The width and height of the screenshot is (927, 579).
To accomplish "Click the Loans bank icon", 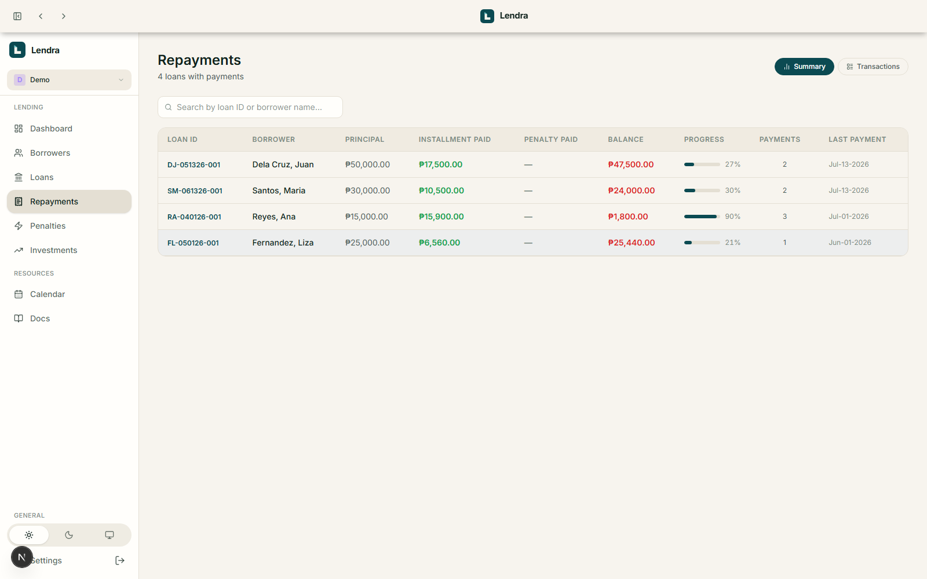I will [19, 177].
